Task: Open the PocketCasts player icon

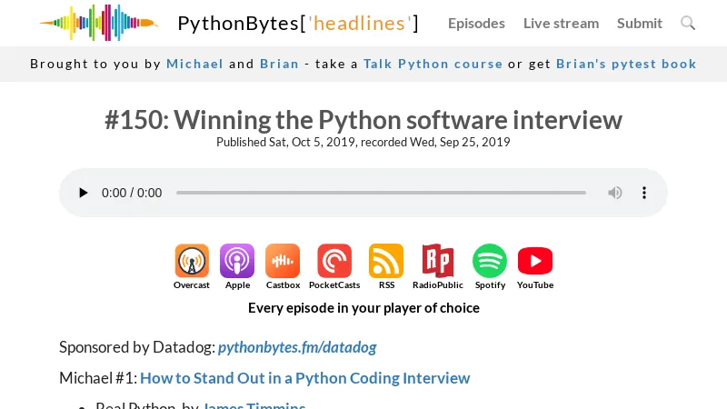Action: point(334,262)
